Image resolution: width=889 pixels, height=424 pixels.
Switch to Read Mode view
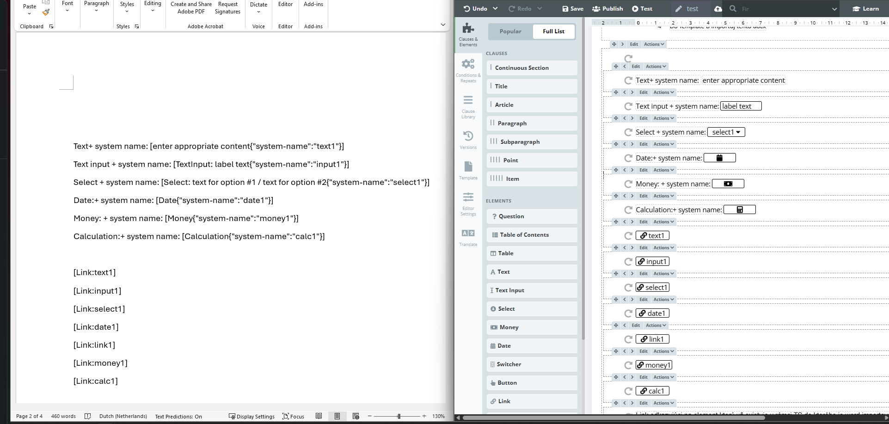(x=319, y=416)
